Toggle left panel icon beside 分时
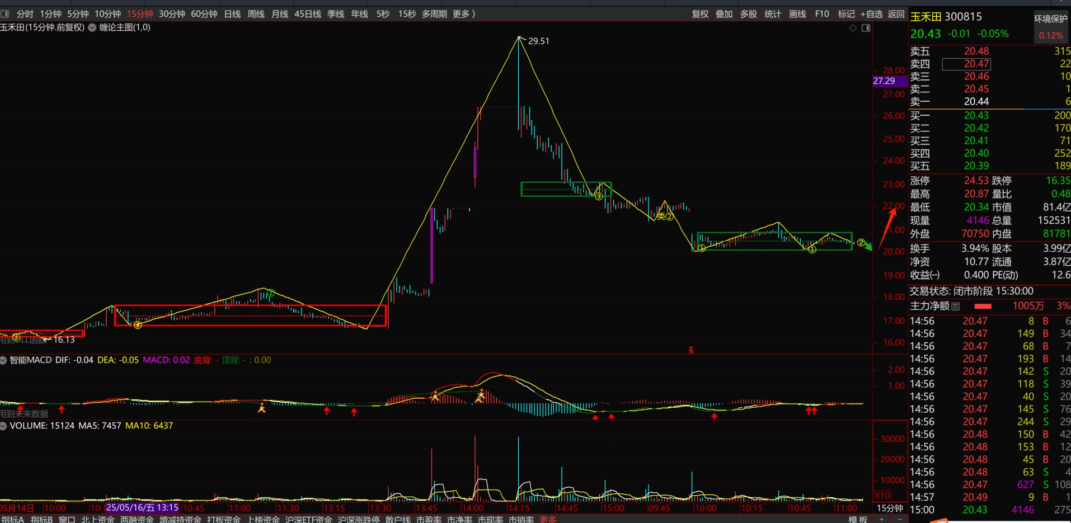 [x=4, y=14]
